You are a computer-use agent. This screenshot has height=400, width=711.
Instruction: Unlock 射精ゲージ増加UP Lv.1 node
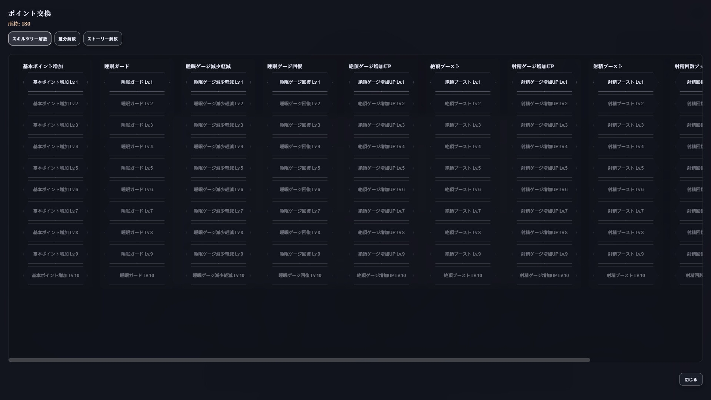[x=544, y=82]
